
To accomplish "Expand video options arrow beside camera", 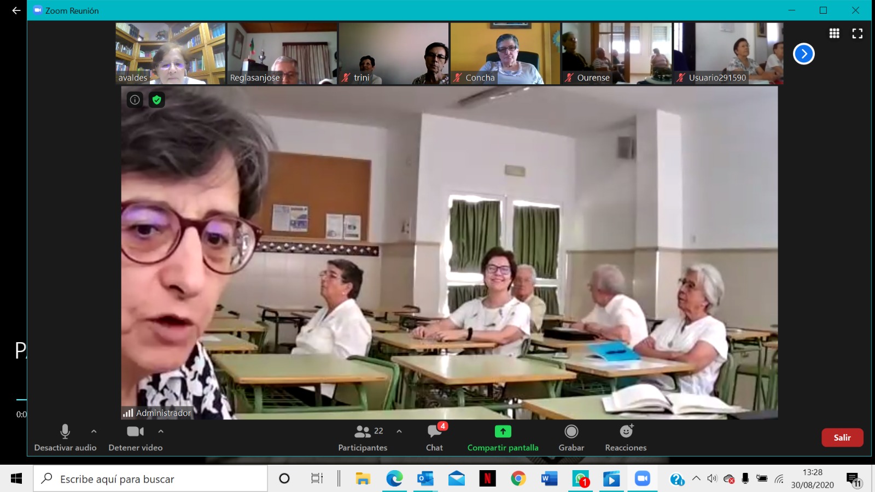I will tap(161, 431).
